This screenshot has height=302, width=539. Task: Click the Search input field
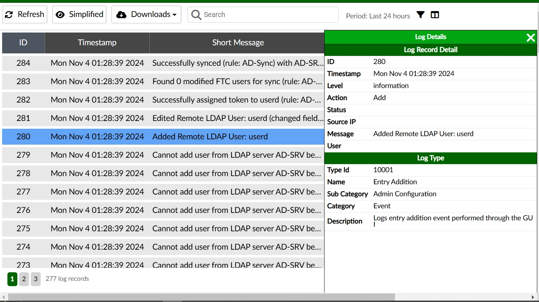[263, 14]
